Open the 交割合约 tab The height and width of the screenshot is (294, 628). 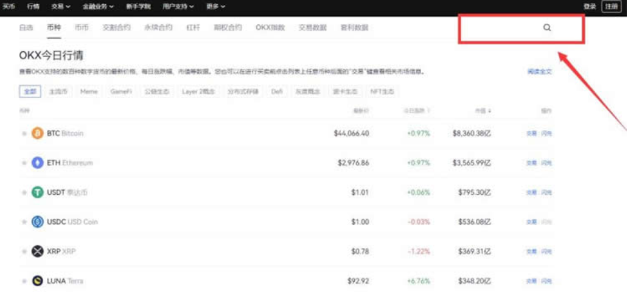(116, 27)
